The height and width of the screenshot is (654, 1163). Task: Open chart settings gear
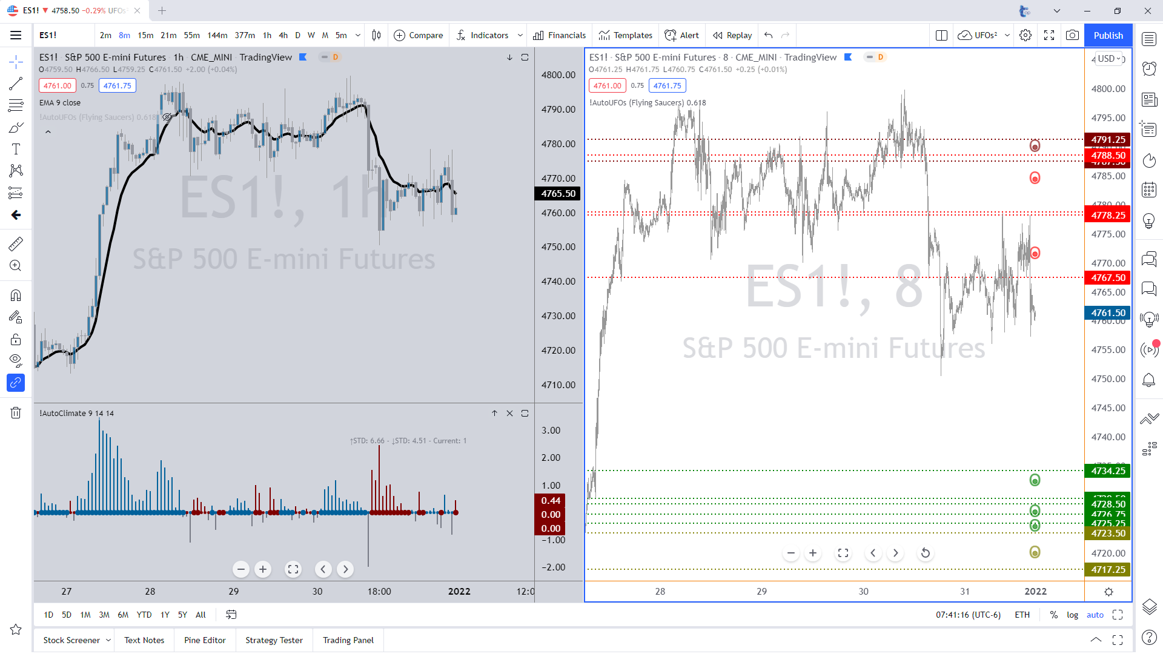[1025, 35]
